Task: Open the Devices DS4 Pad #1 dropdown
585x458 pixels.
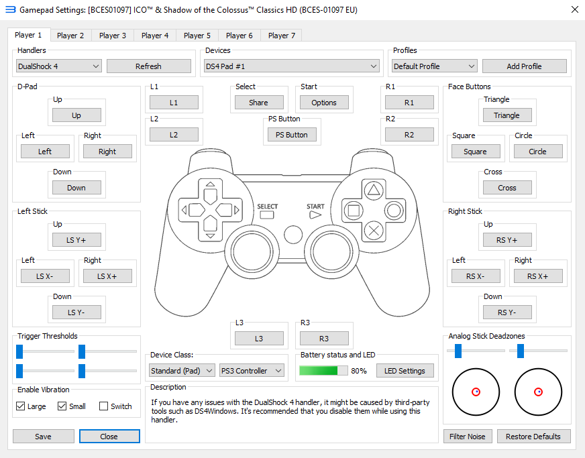Action: click(292, 66)
